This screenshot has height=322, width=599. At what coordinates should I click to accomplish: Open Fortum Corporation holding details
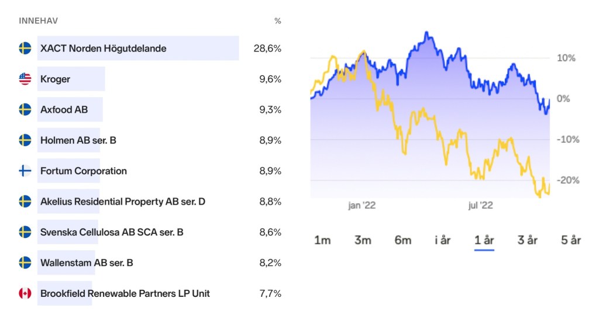click(x=84, y=171)
